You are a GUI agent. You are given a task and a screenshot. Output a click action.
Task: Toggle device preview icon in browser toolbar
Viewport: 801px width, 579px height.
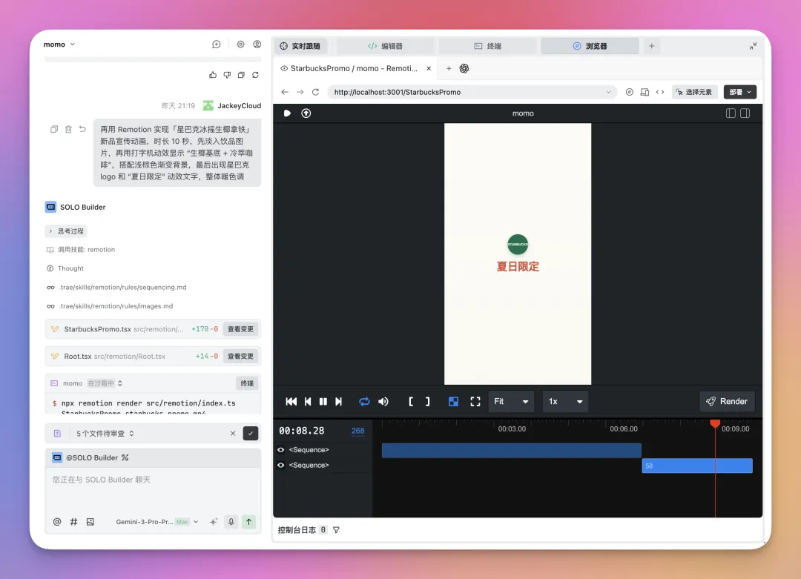click(x=645, y=92)
